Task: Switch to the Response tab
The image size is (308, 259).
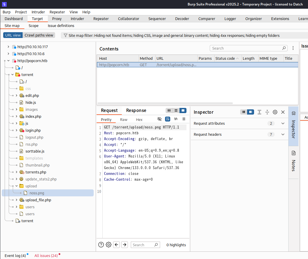Action: 136,111
